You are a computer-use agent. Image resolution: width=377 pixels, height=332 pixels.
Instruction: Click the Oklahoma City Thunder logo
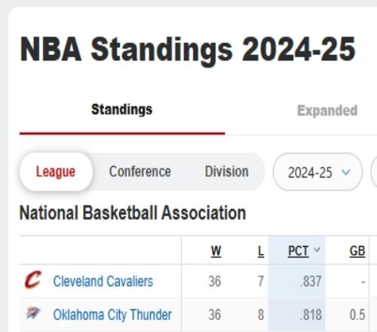point(33,313)
